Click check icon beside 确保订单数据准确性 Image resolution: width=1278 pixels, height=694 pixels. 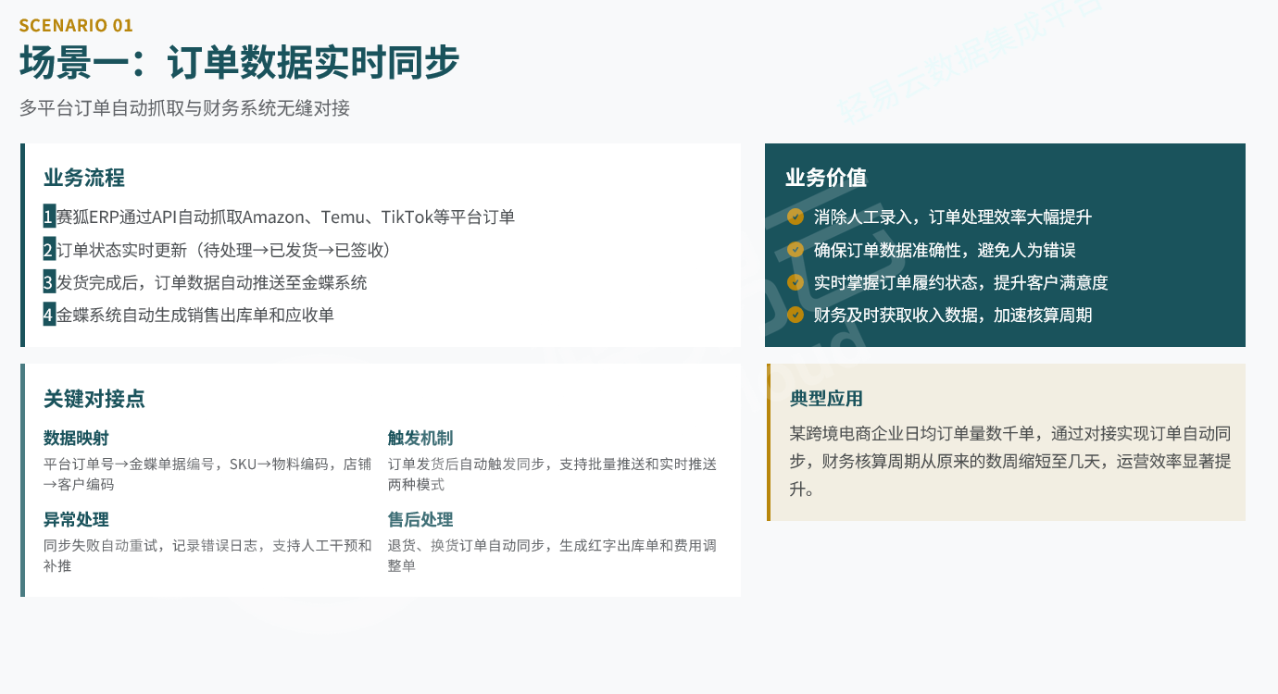pos(795,250)
